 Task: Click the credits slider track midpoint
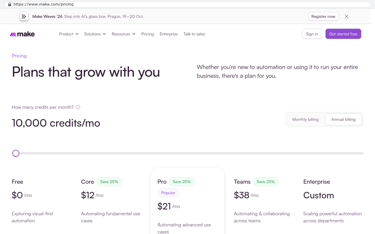point(188,153)
